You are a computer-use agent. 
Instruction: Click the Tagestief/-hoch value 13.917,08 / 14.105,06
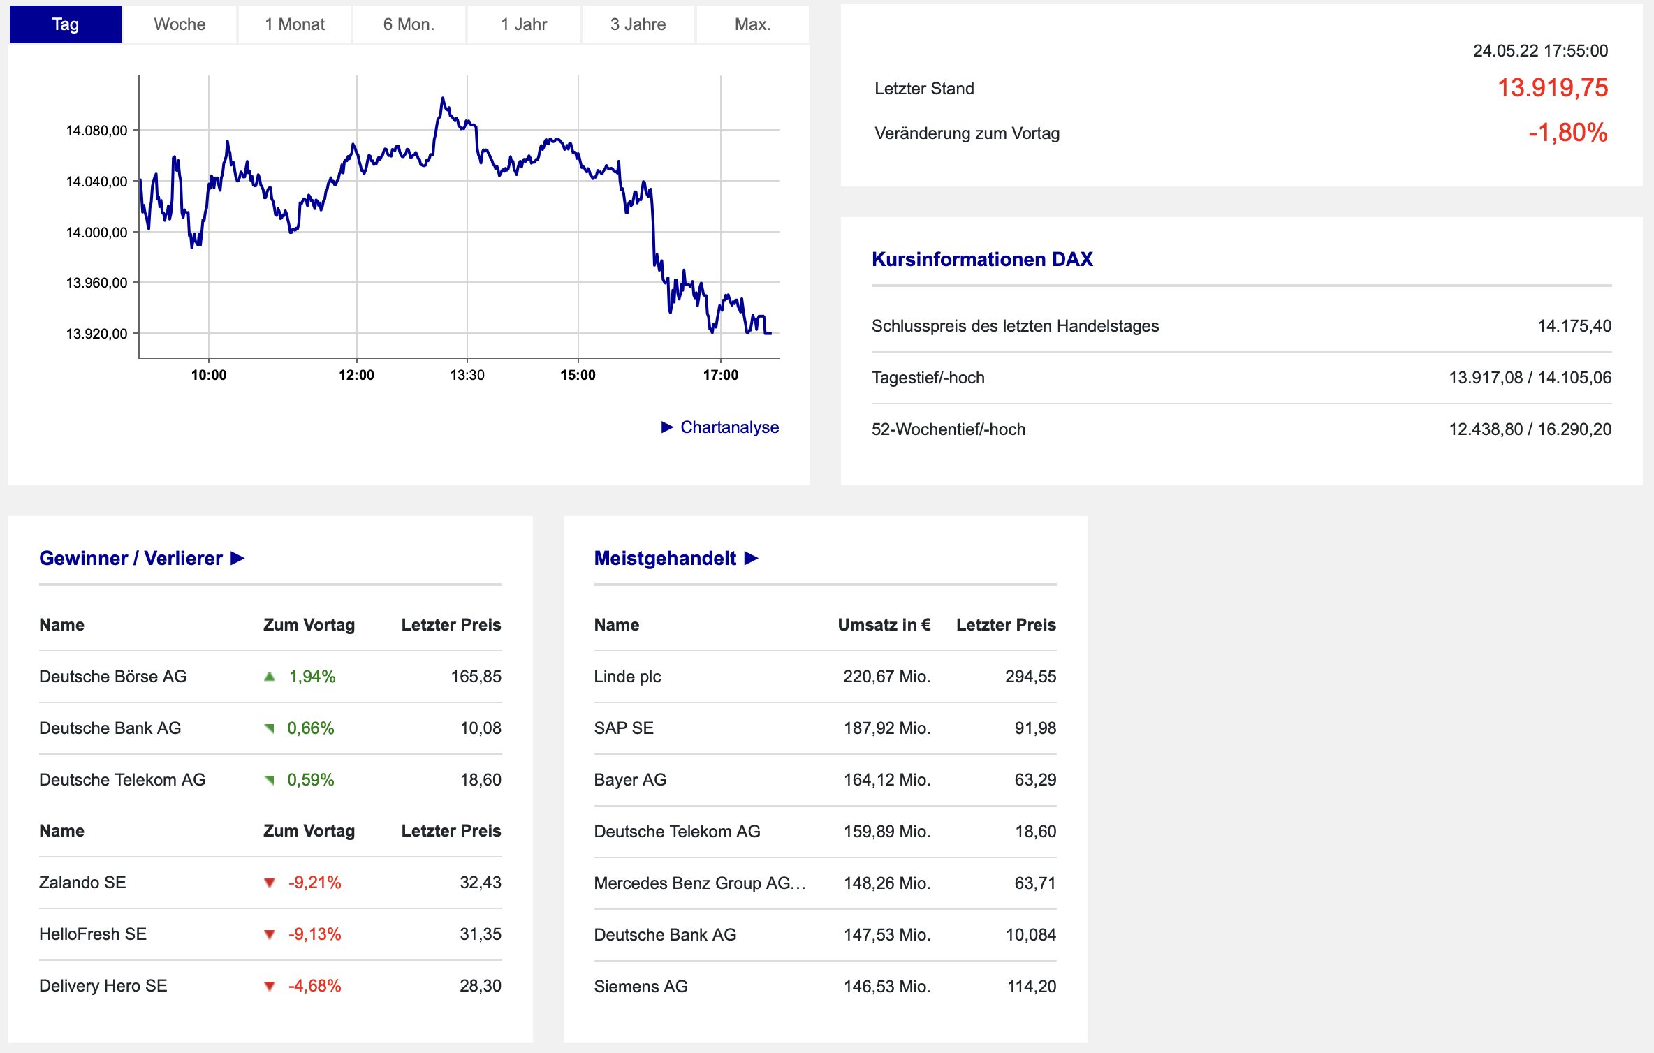coord(1530,378)
